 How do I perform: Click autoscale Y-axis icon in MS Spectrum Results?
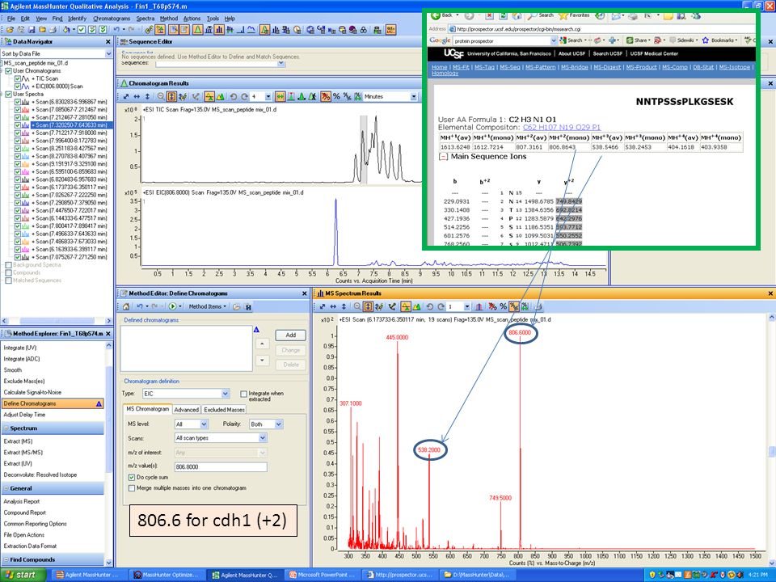click(344, 307)
